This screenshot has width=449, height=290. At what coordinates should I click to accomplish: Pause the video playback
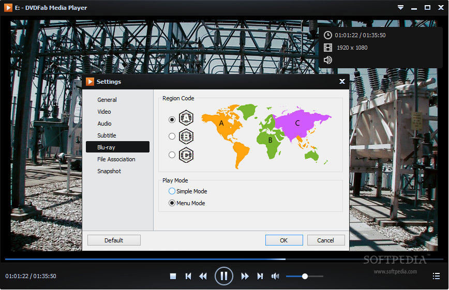(224, 276)
